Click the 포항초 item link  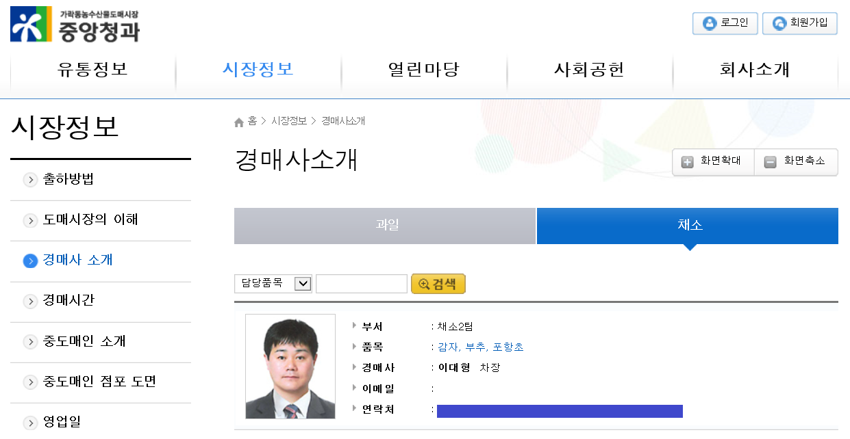(508, 347)
